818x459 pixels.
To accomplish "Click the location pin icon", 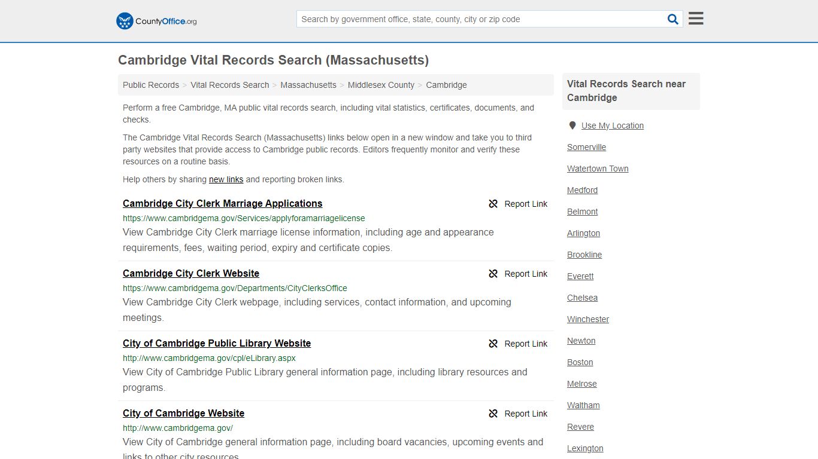I will pos(572,126).
